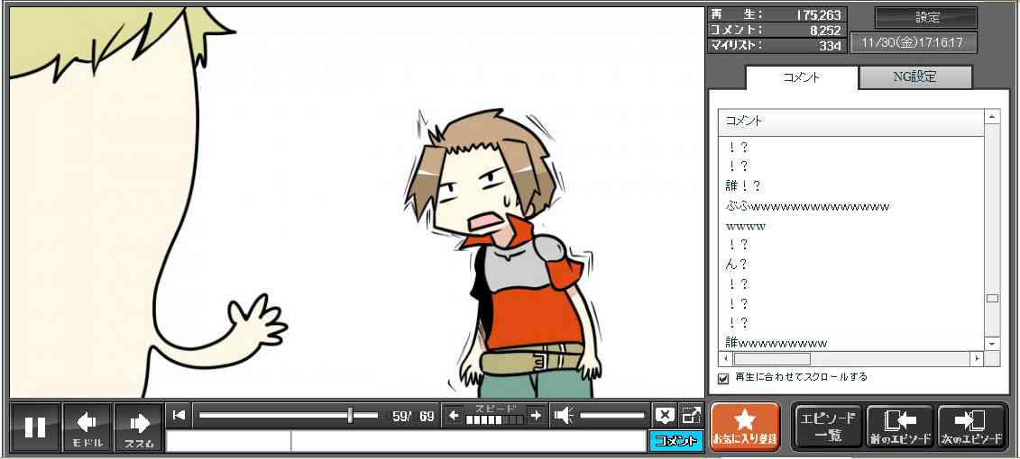
Task: Click the モドル (back) arrow button
Action: point(87,427)
